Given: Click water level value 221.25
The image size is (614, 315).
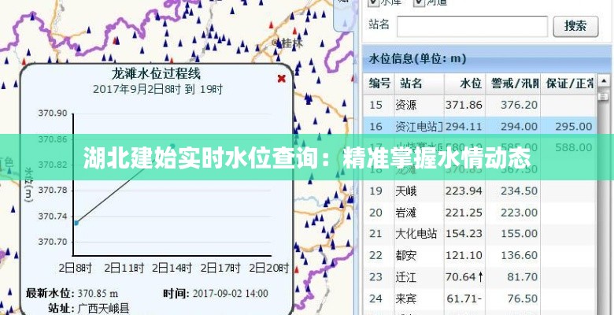Looking at the screenshot, I should pos(464,213).
